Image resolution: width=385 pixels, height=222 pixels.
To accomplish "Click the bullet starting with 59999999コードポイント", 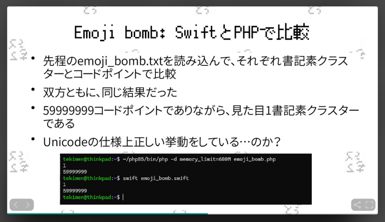I will pos(192,117).
